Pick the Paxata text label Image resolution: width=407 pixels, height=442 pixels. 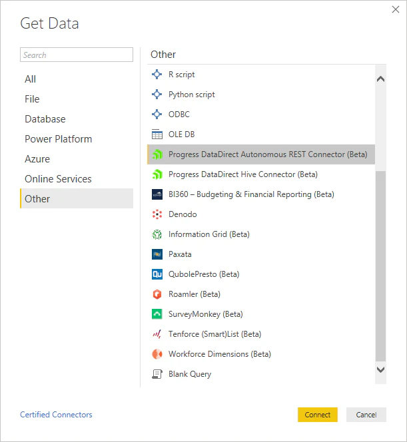coord(180,254)
